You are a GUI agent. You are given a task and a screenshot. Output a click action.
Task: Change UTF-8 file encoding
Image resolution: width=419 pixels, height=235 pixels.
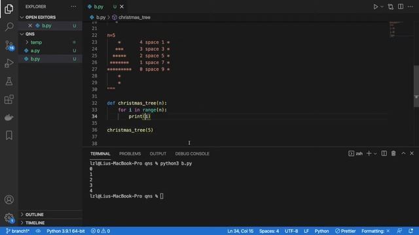291,231
